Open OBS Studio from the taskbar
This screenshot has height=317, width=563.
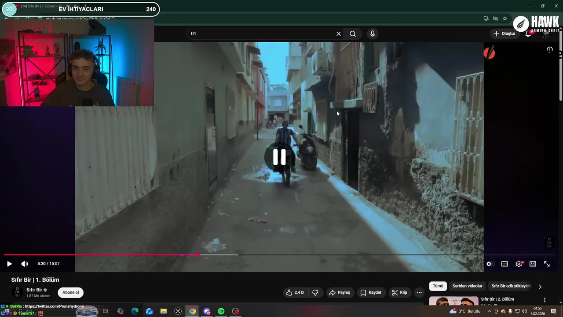tap(236, 311)
